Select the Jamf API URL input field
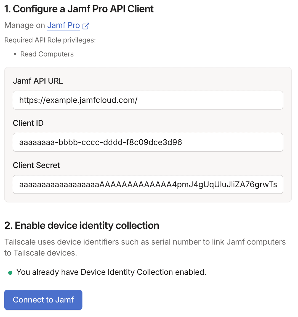This screenshot has width=298, height=317. coord(148,100)
